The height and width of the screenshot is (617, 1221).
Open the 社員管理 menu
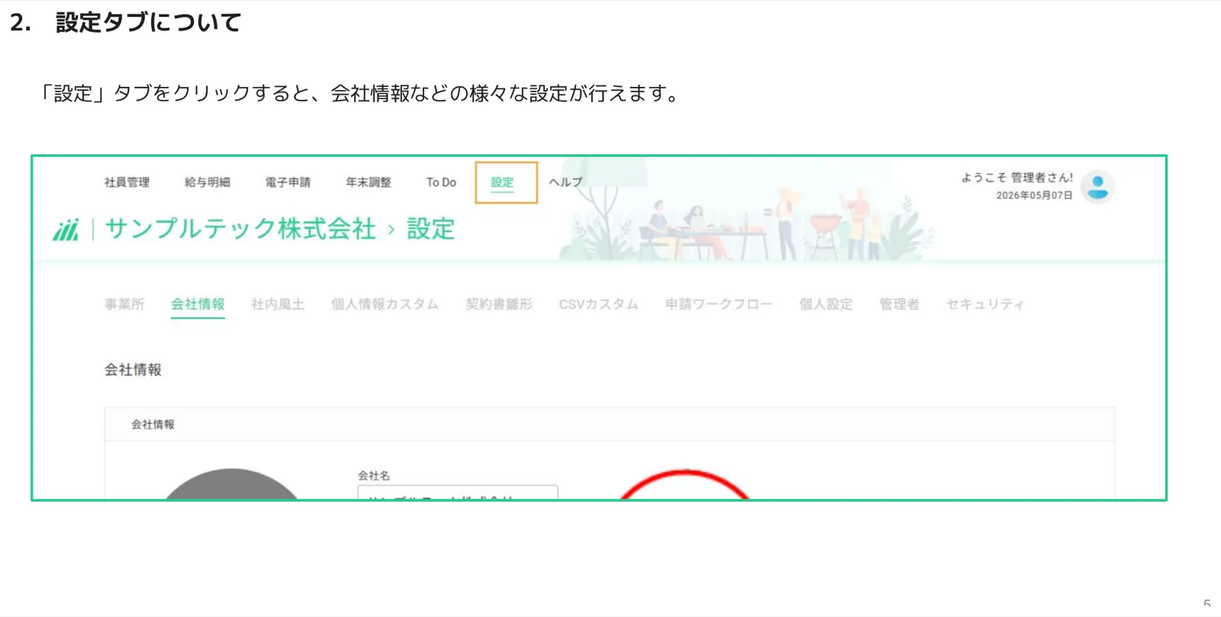127,182
